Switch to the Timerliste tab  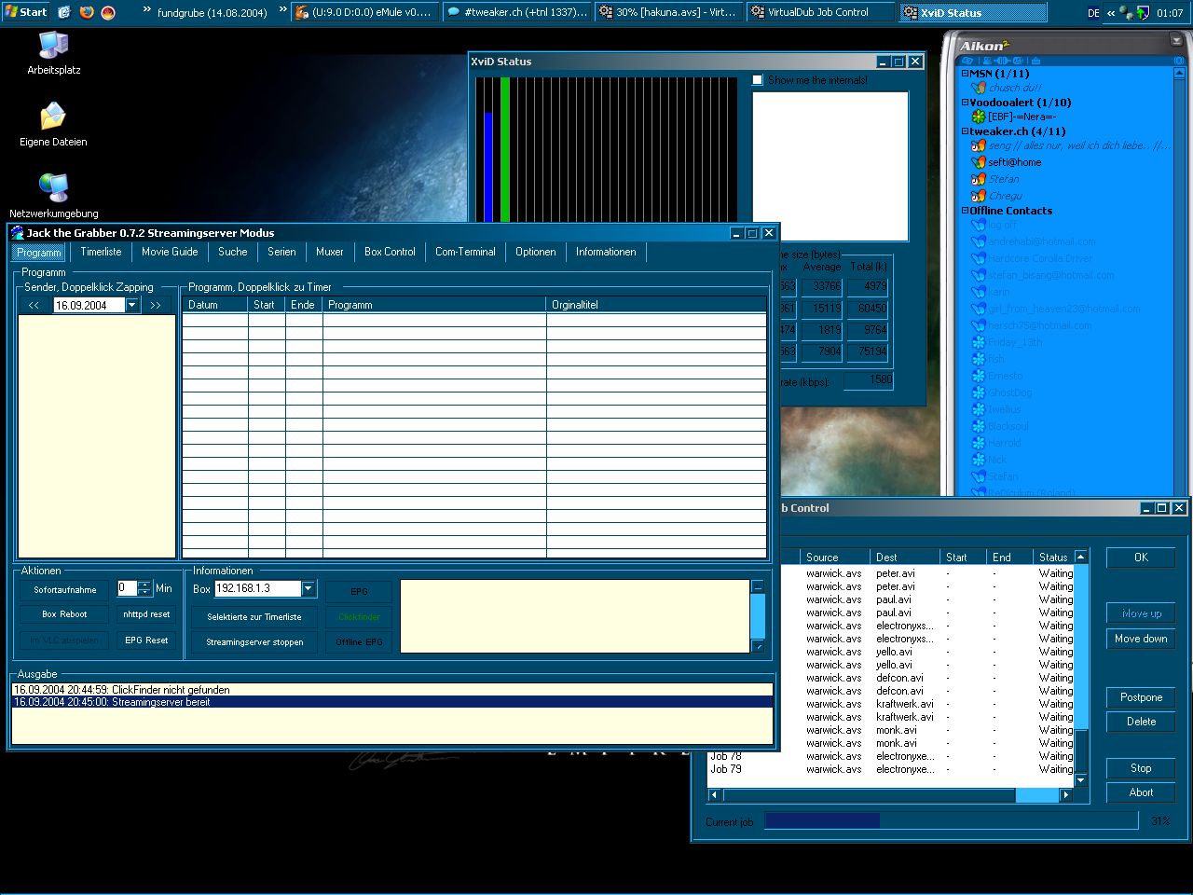click(x=101, y=252)
